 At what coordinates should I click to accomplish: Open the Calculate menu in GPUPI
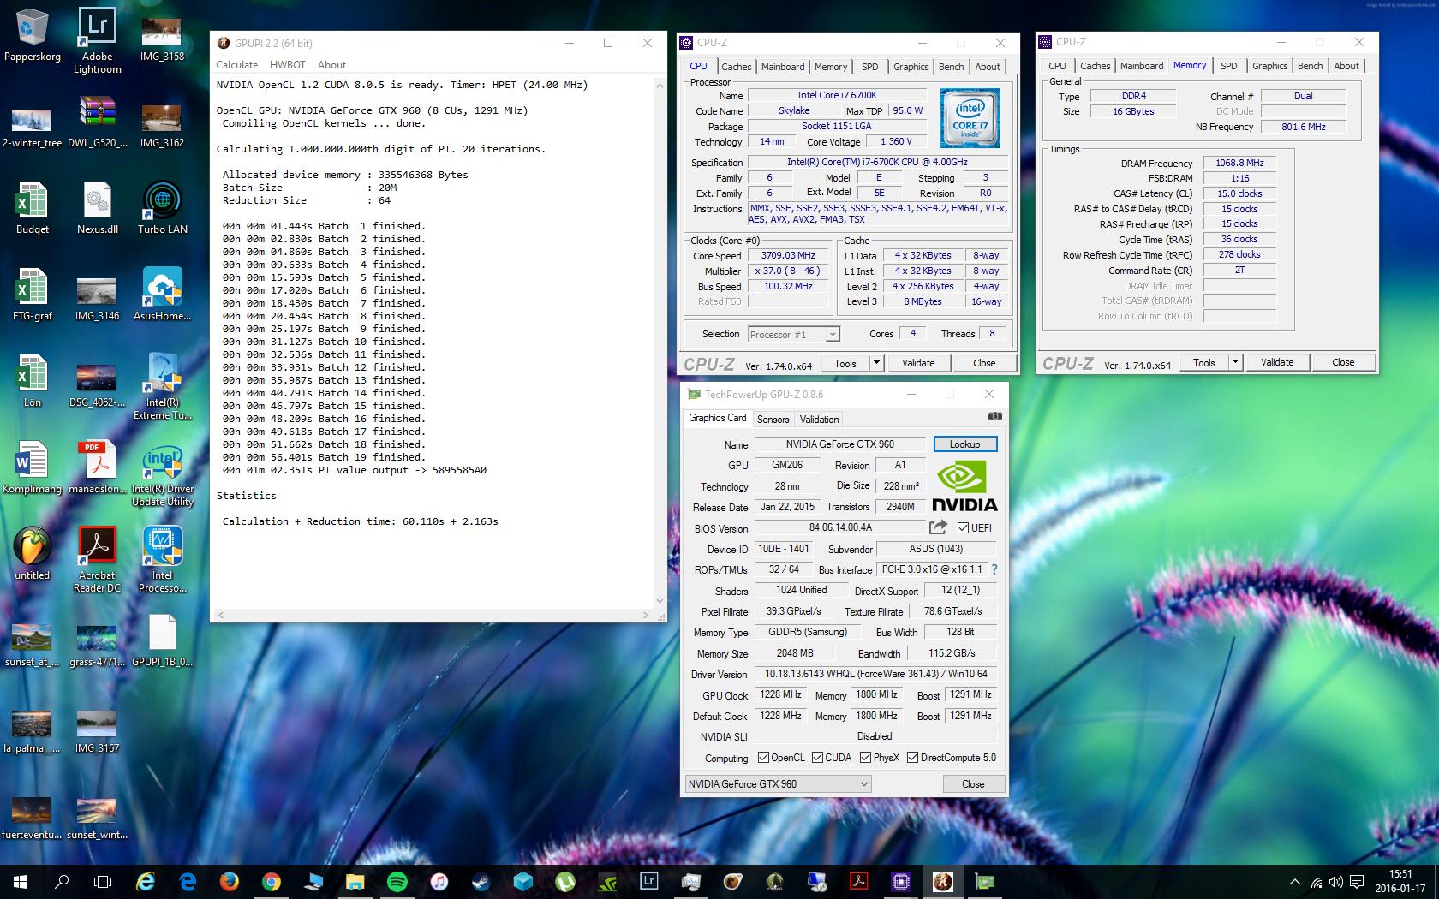236,65
